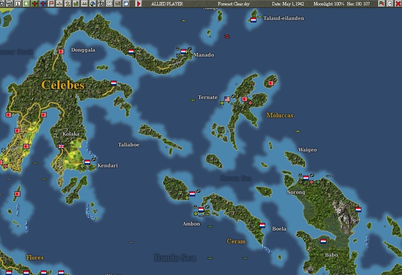Click the globe toolbar icon
This screenshot has width=402, height=275.
[x=92, y=4]
